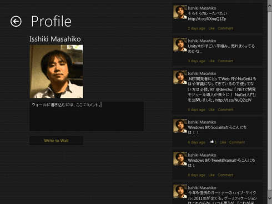272x204 pixels.
Task: Click the scrollbar down arrow
Action: coord(270,198)
